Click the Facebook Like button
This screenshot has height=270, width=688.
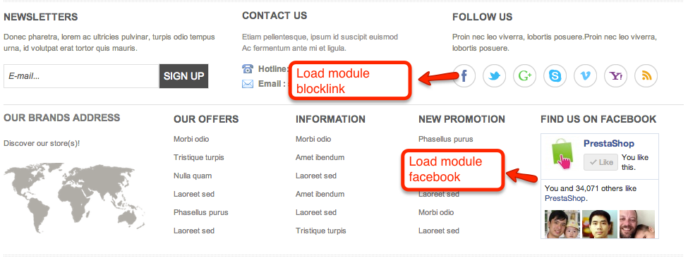(x=601, y=162)
